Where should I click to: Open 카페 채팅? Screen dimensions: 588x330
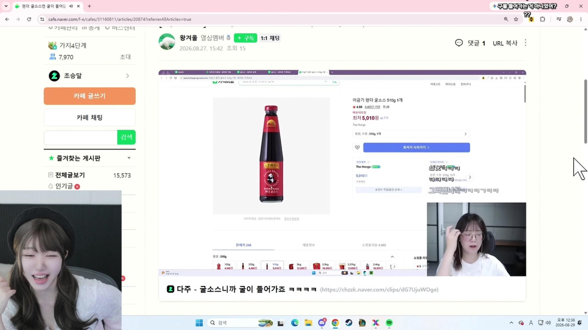pos(90,118)
